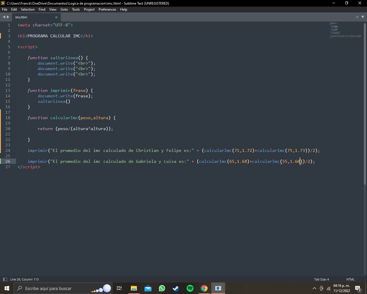Open Mail app from taskbar
This screenshot has width=367, height=294.
(x=148, y=288)
